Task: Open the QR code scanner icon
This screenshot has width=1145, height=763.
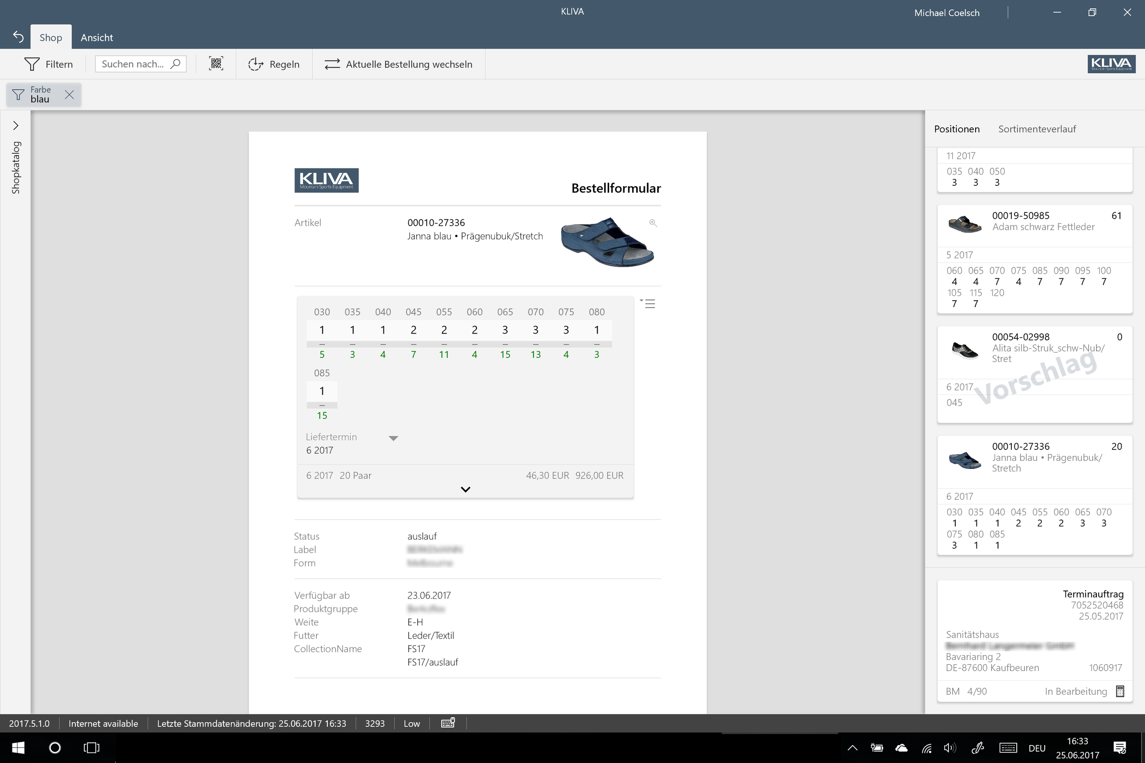Action: [x=216, y=64]
